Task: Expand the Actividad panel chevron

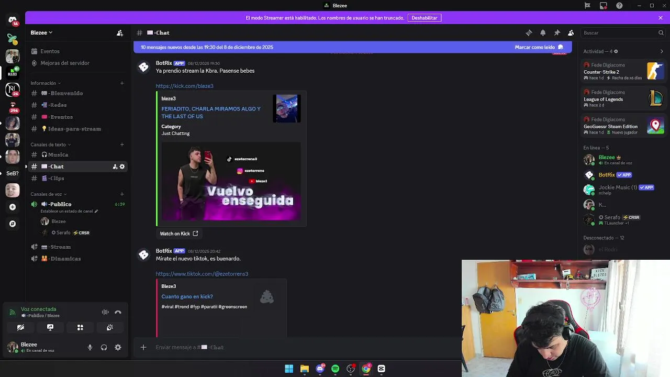Action: pyautogui.click(x=662, y=51)
